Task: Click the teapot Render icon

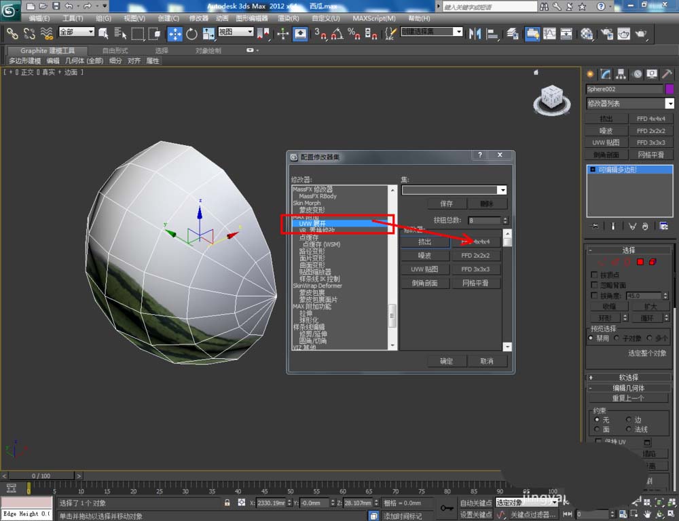Action: point(640,33)
